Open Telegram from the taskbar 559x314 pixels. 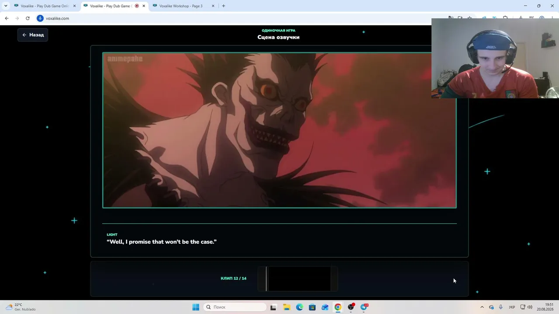pyautogui.click(x=364, y=307)
